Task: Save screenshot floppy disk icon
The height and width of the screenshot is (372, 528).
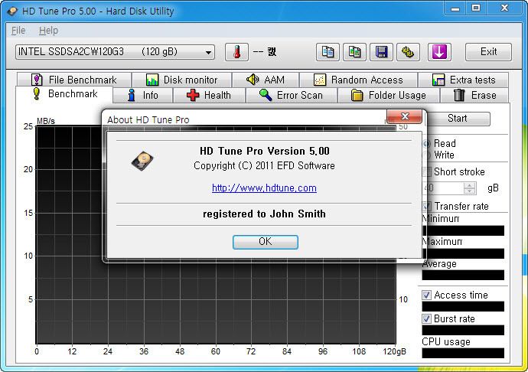Action: [381, 52]
